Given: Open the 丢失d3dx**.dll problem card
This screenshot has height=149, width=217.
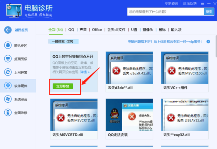Looking at the screenshot, I should tap(129, 72).
